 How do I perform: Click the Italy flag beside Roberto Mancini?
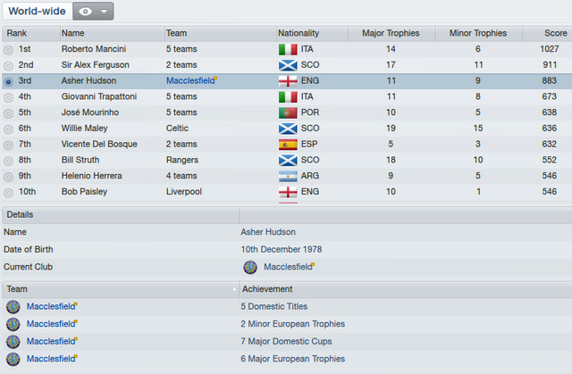[x=288, y=49]
